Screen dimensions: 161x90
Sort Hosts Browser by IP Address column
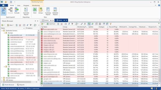pyautogui.click(x=31, y=28)
